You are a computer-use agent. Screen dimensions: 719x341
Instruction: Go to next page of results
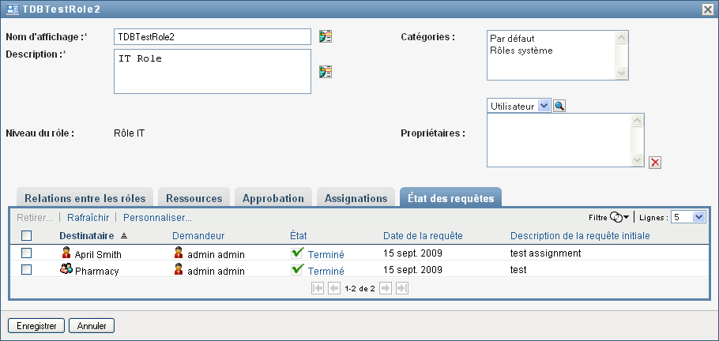pos(386,288)
